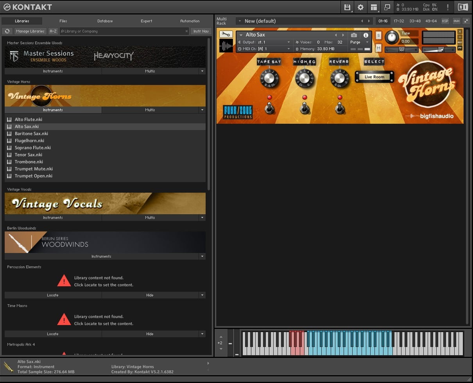Screen dimensions: 473x383
Task: Refresh libraries with circular arrow icon
Action: click(x=7, y=31)
